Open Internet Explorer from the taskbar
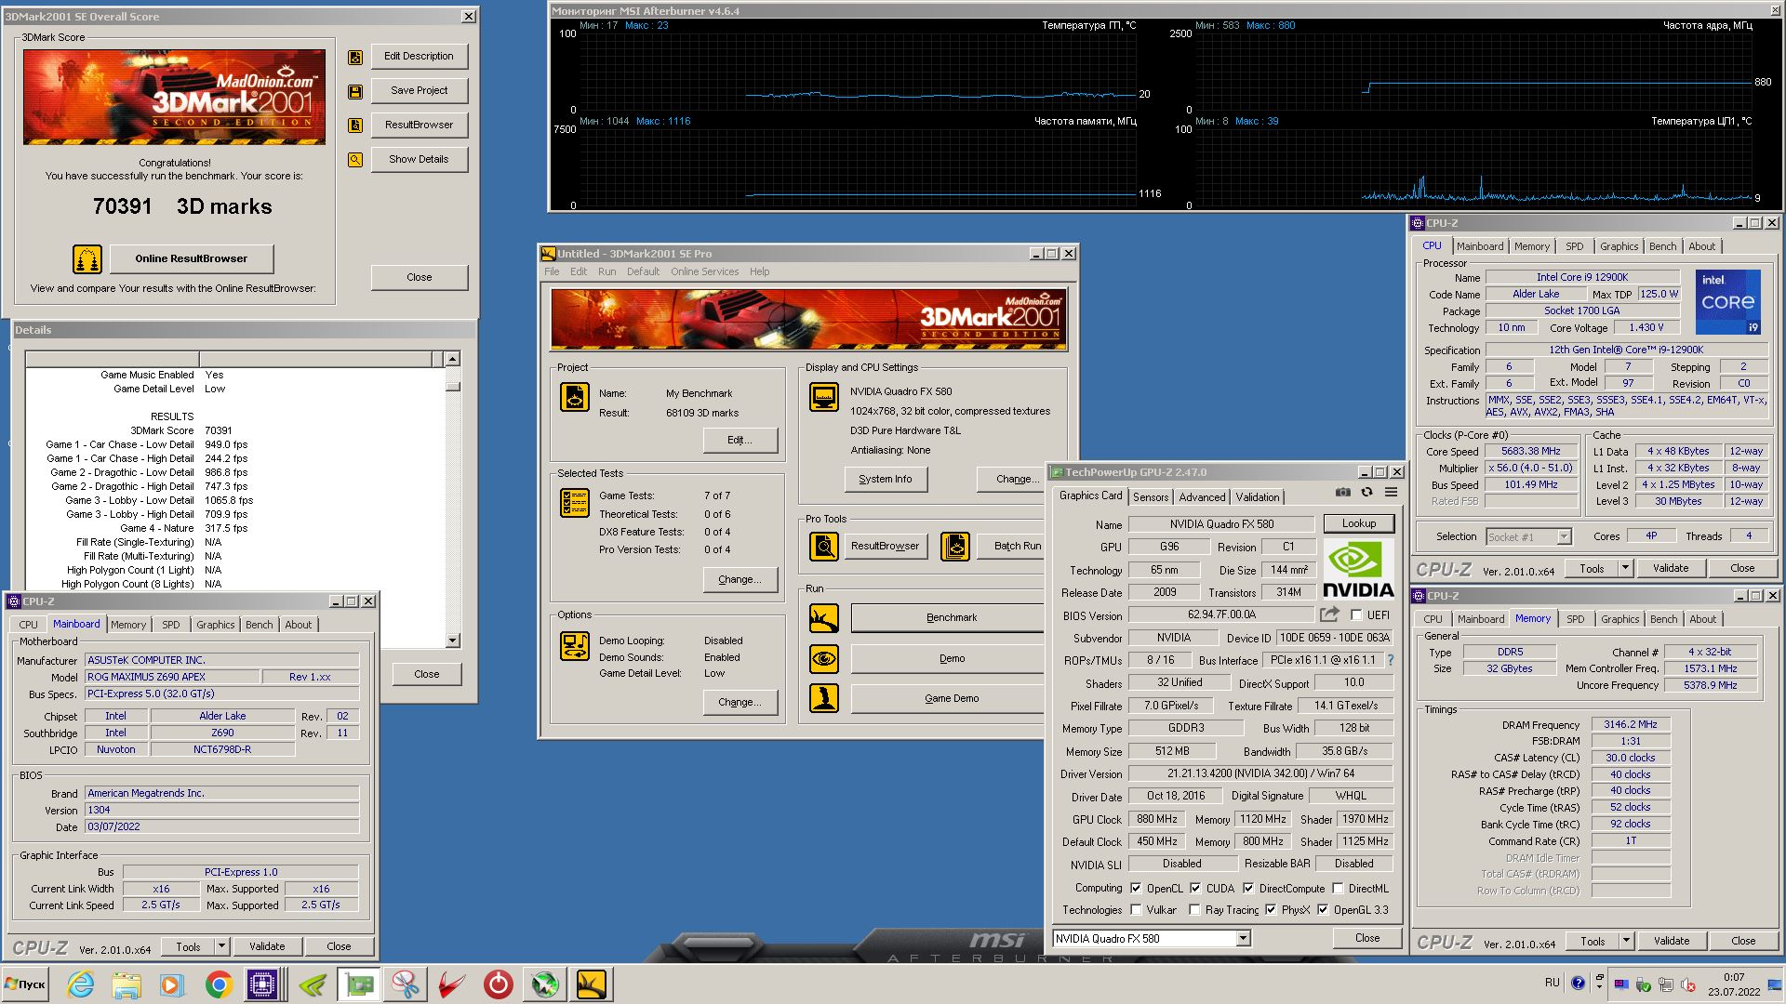This screenshot has height=1004, width=1786. [81, 984]
